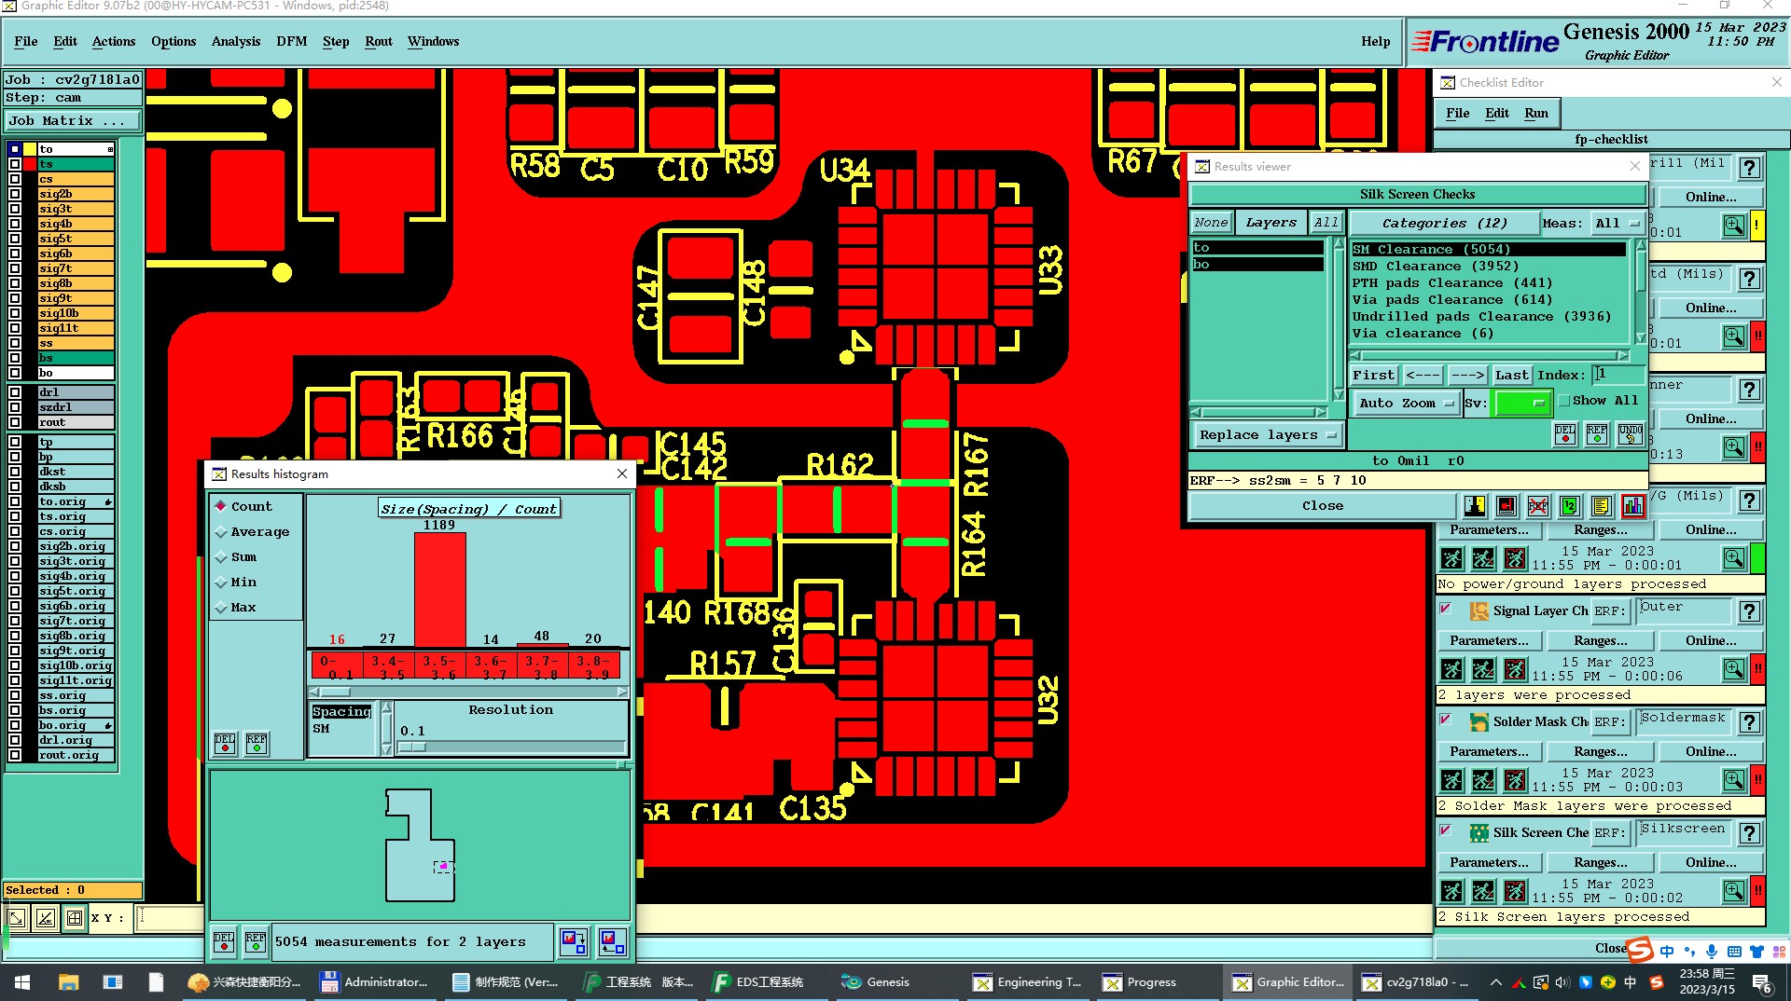
Task: Click the REF icon in Results viewer
Action: (1597, 434)
